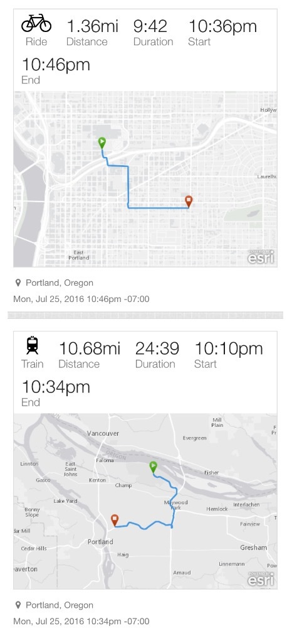
Task: Click green start marker on train map
Action: (x=153, y=467)
